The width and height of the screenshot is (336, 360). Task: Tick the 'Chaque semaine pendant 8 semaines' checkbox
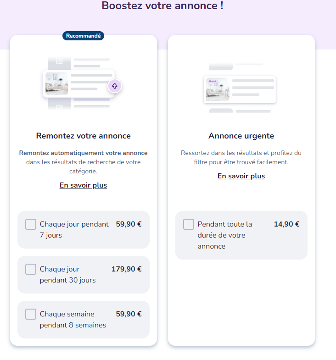(x=31, y=314)
